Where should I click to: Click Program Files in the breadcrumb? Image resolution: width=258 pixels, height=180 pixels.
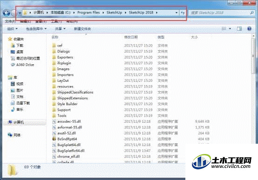[x=88, y=13]
